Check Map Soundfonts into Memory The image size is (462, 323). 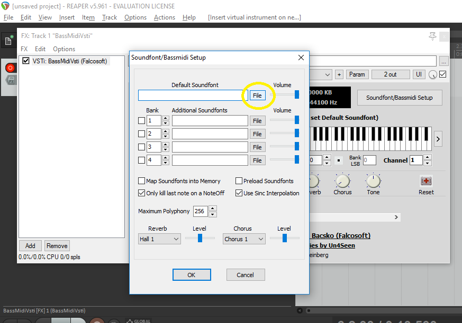click(141, 180)
